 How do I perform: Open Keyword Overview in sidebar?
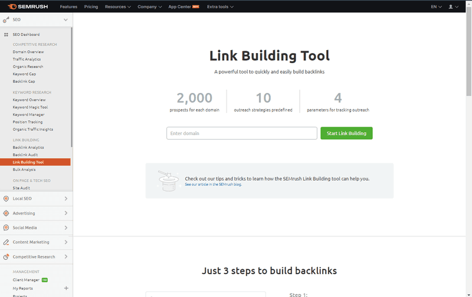point(29,100)
